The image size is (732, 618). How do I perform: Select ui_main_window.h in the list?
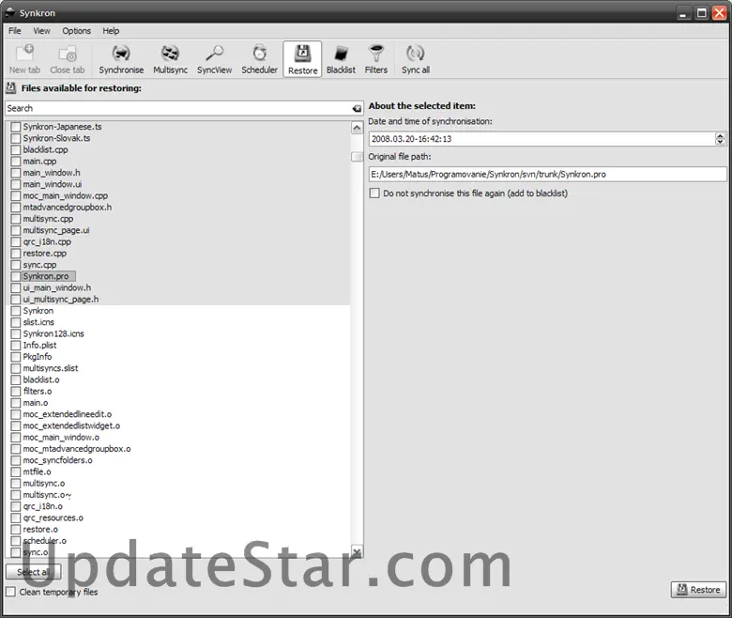coord(57,287)
